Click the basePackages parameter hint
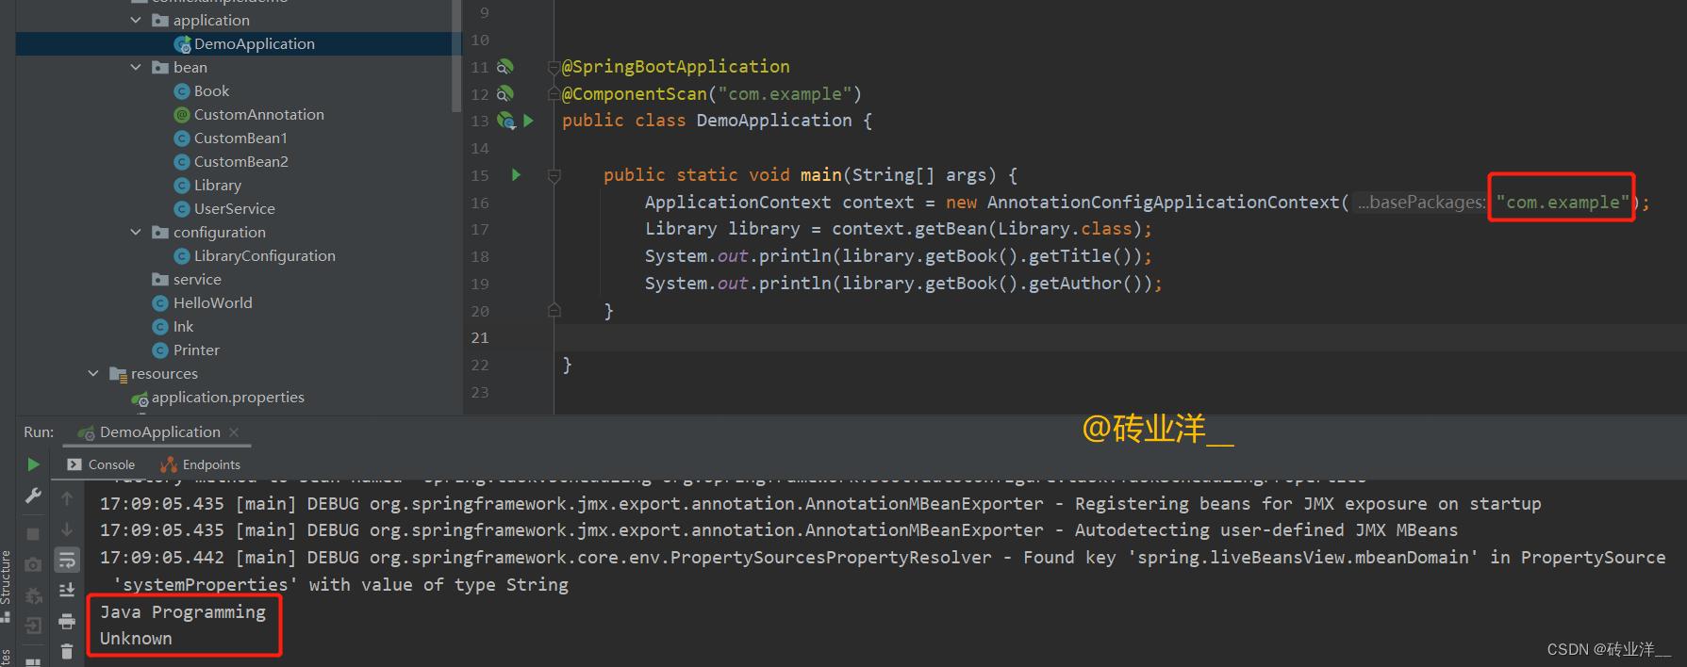Screen dimensions: 1687x667 click(x=1421, y=202)
